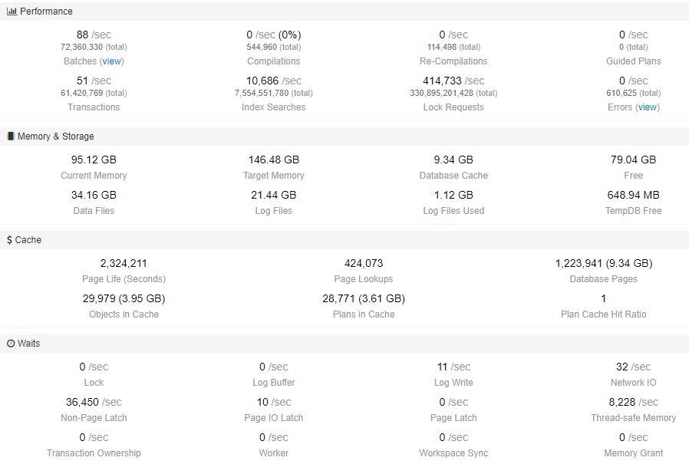The width and height of the screenshot is (689, 464).
Task: Click the TempDB Free value
Action: [x=633, y=195]
